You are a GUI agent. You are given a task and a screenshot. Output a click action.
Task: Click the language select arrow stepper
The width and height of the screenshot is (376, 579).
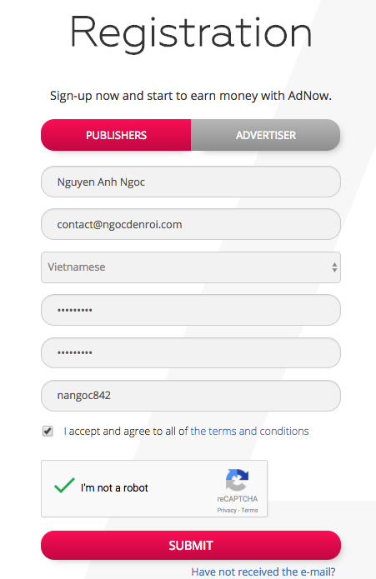pos(334,267)
